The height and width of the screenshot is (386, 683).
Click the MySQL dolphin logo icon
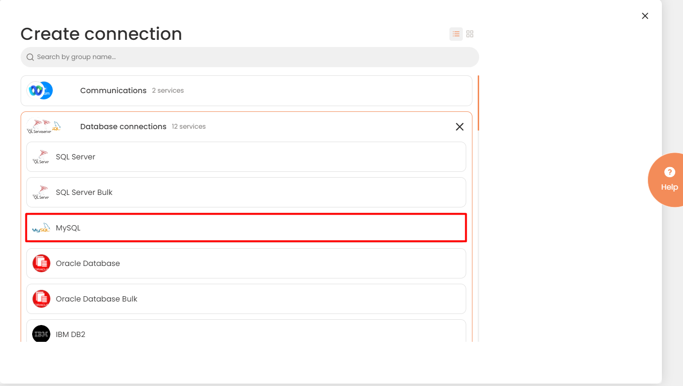(41, 228)
